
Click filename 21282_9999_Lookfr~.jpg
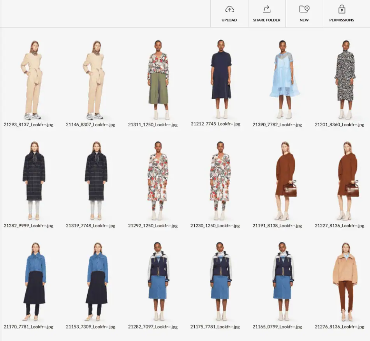28,226
